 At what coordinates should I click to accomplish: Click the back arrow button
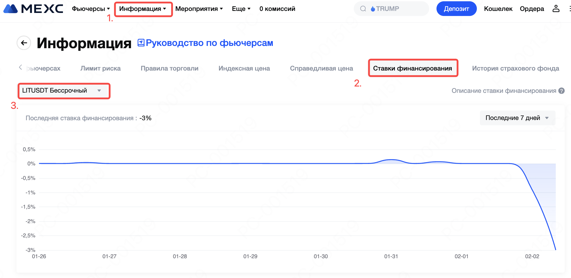pyautogui.click(x=24, y=43)
